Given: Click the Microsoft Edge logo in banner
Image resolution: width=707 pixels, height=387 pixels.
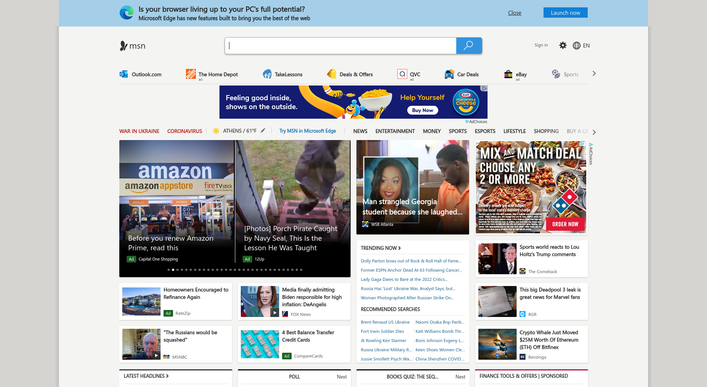Looking at the screenshot, I should (x=127, y=13).
